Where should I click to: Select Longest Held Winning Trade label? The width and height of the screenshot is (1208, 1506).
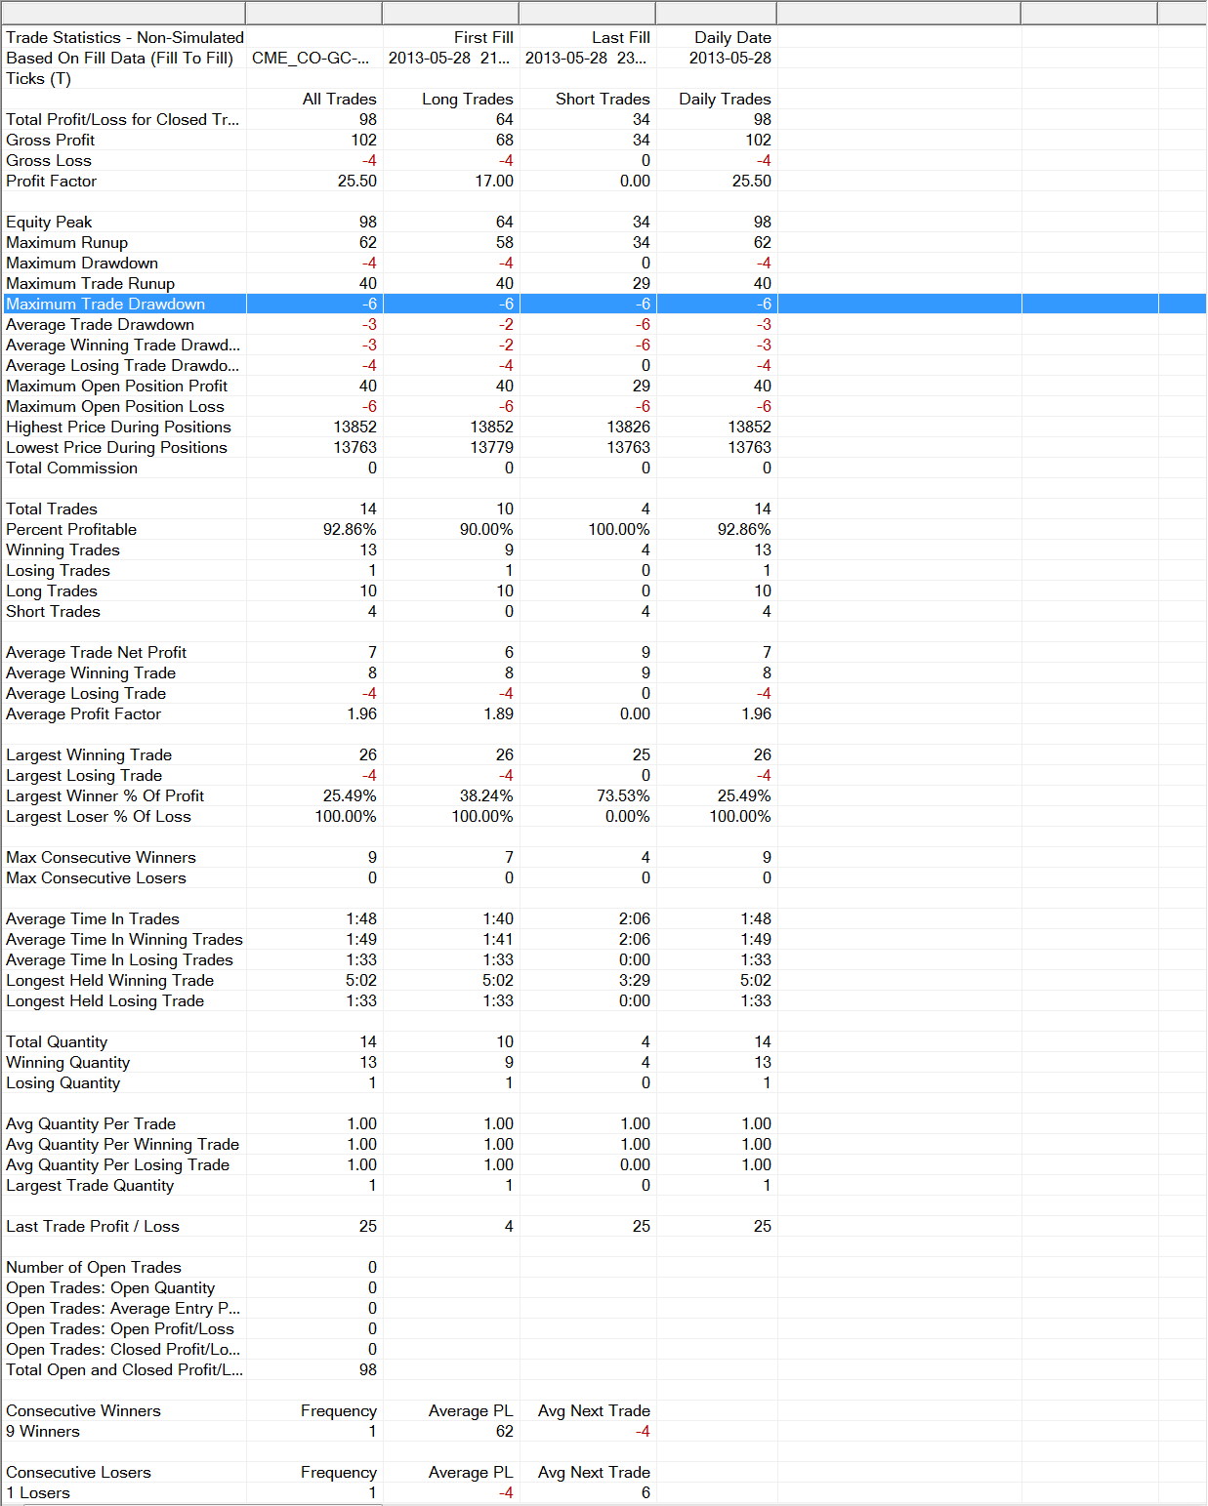(110, 980)
